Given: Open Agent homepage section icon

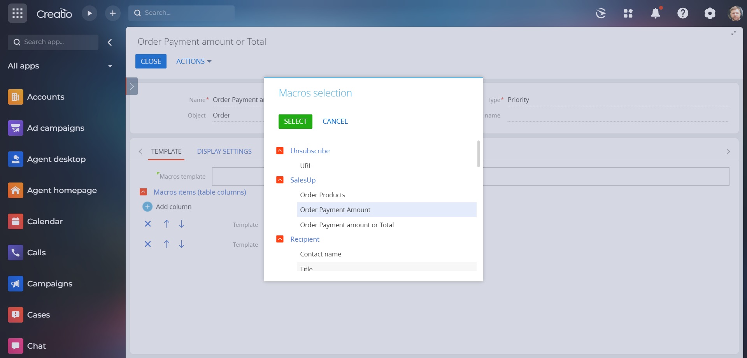Looking at the screenshot, I should coord(16,190).
